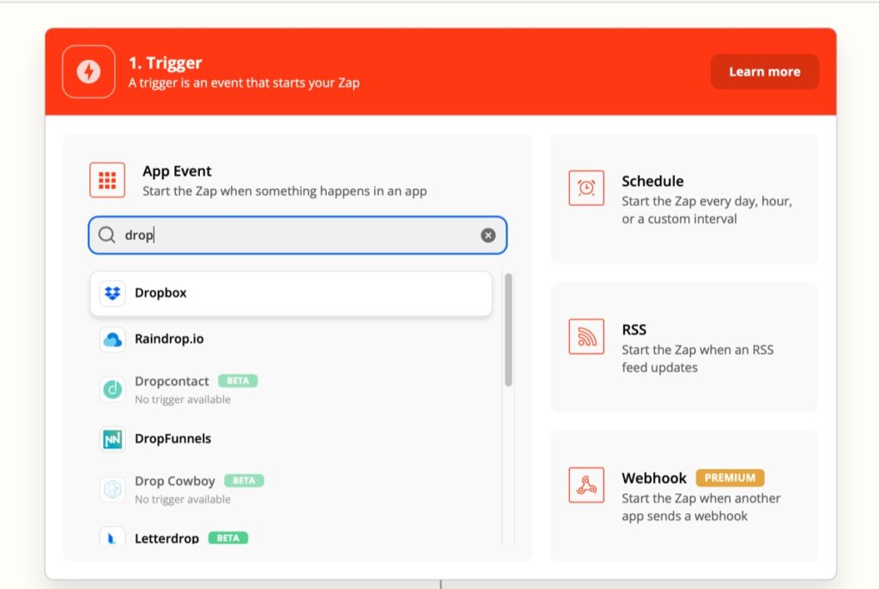Click 'Start the Zap when an RSS' description

[x=698, y=358]
